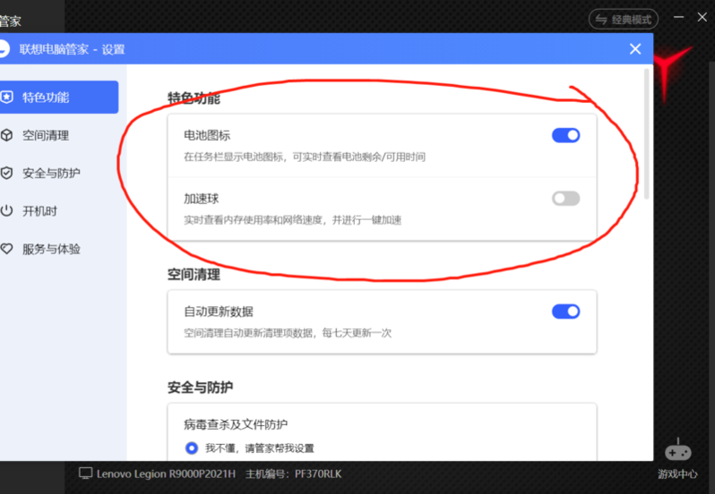Click the settings panel vertical scrollbar

(x=648, y=134)
